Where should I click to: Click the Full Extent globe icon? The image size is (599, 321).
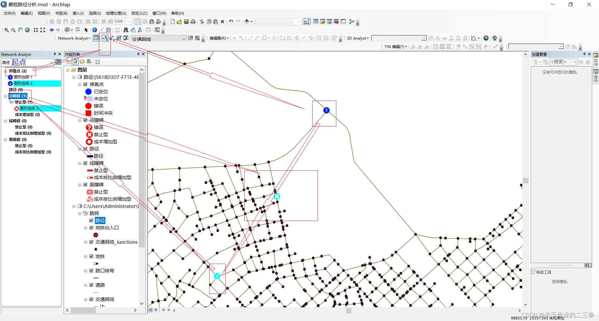pos(27,30)
